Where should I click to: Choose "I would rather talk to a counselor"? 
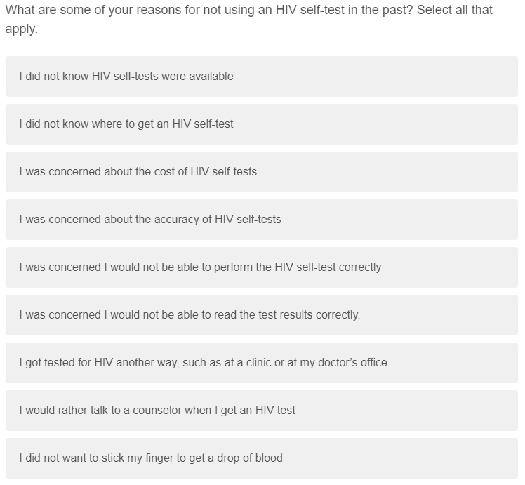(x=157, y=411)
